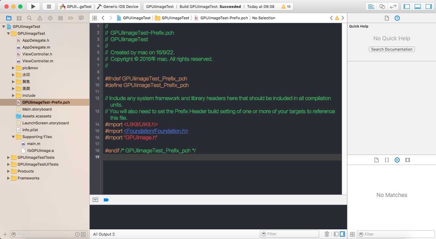Open the All Output dropdown
This screenshot has width=436, height=239.
(104, 234)
